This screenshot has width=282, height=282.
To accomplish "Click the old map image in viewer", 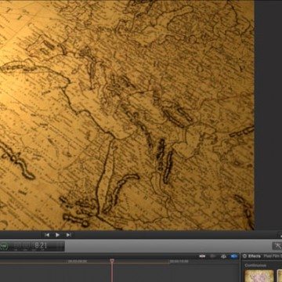I will (127, 115).
